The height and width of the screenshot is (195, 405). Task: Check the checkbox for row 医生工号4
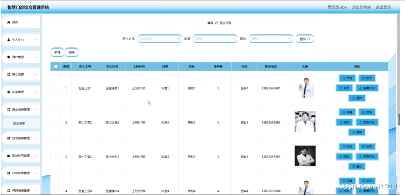tap(55, 191)
